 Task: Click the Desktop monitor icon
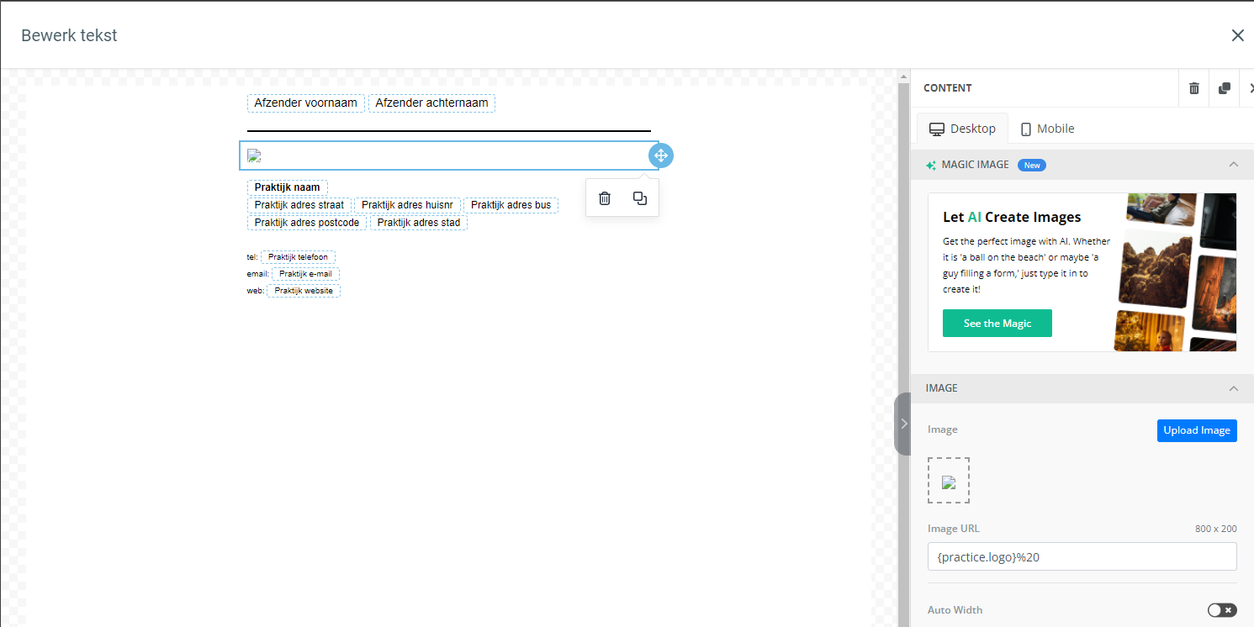(x=937, y=129)
